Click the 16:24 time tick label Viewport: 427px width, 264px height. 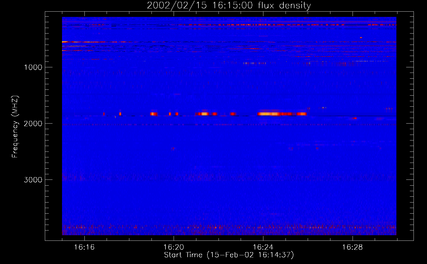coord(263,247)
